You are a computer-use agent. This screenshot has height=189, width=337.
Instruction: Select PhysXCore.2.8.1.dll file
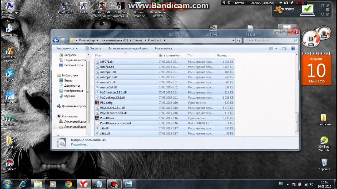coord(164,108)
